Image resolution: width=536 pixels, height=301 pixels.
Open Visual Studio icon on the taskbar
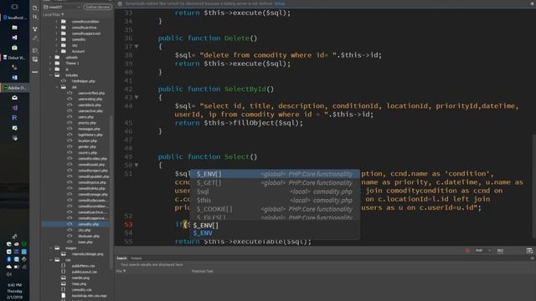pyautogui.click(x=14, y=38)
